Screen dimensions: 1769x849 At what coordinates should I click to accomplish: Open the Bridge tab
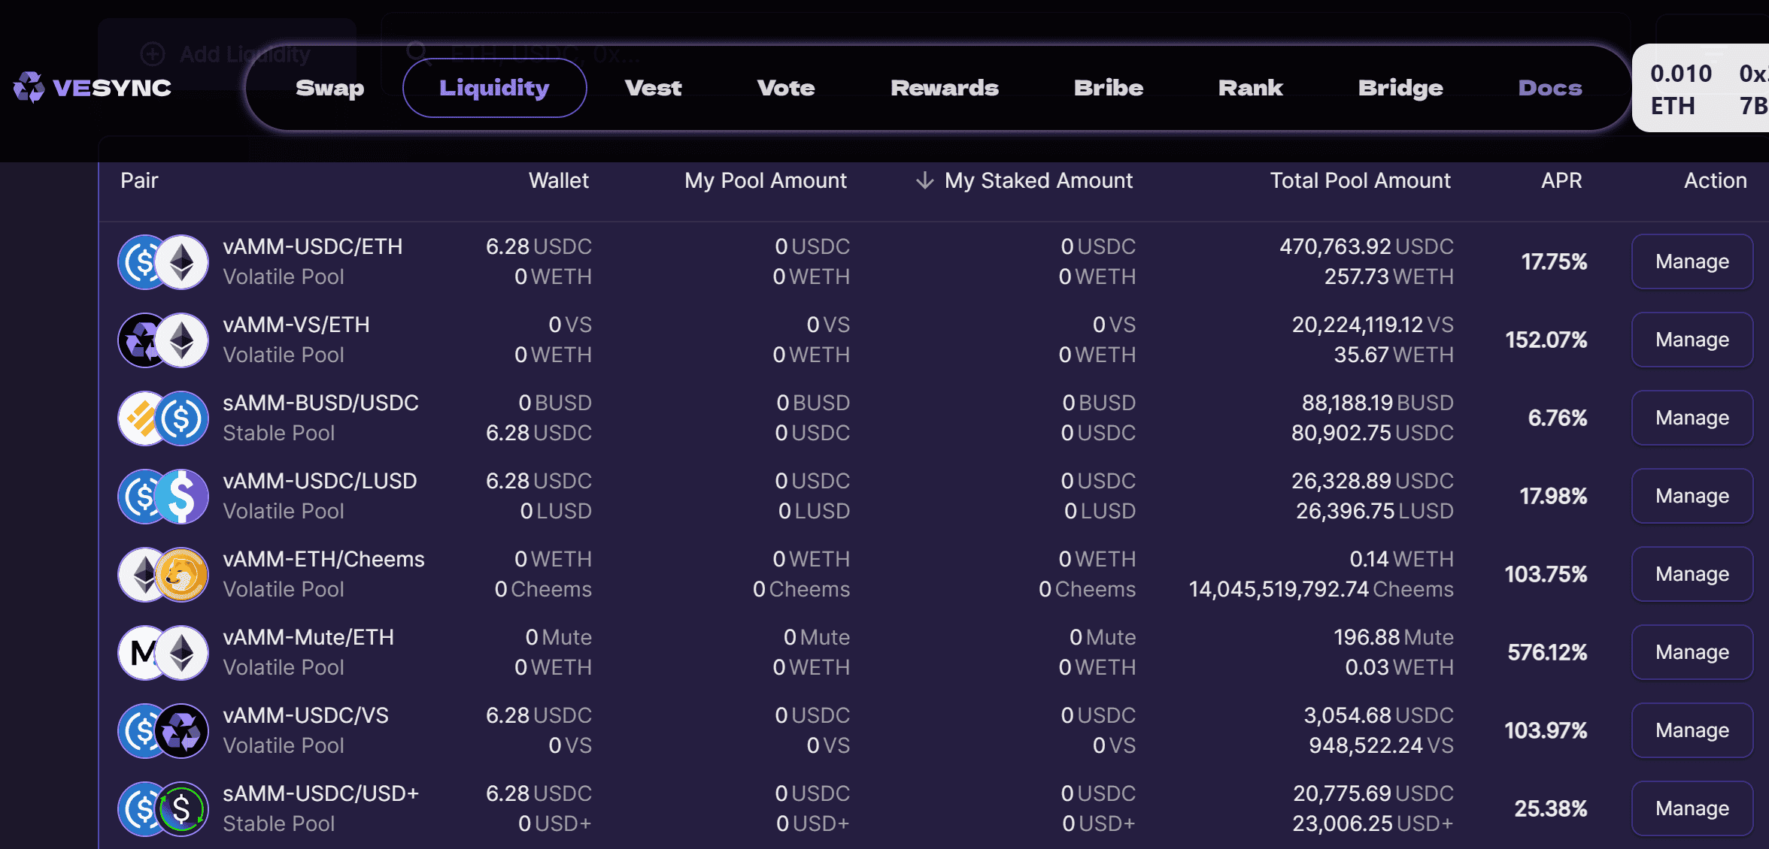[1400, 88]
